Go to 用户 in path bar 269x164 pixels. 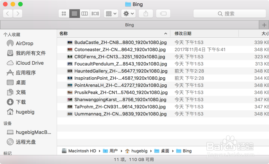point(110,151)
